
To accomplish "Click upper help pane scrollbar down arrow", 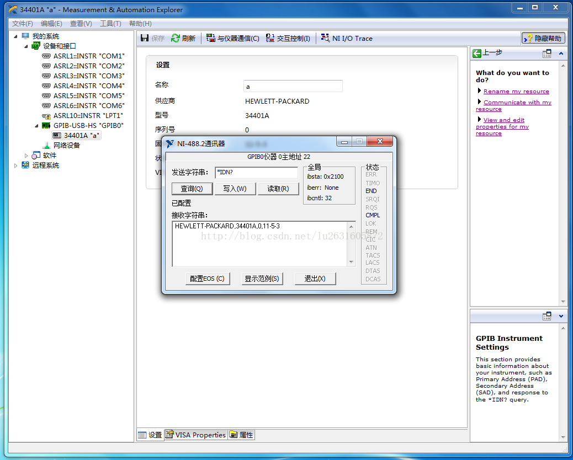I will pyautogui.click(x=563, y=302).
